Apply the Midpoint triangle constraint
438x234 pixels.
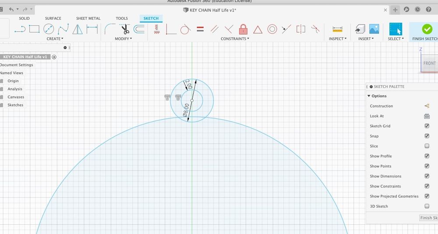258,29
